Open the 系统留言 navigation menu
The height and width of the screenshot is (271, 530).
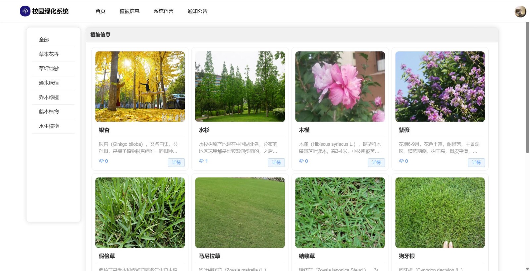(x=164, y=11)
